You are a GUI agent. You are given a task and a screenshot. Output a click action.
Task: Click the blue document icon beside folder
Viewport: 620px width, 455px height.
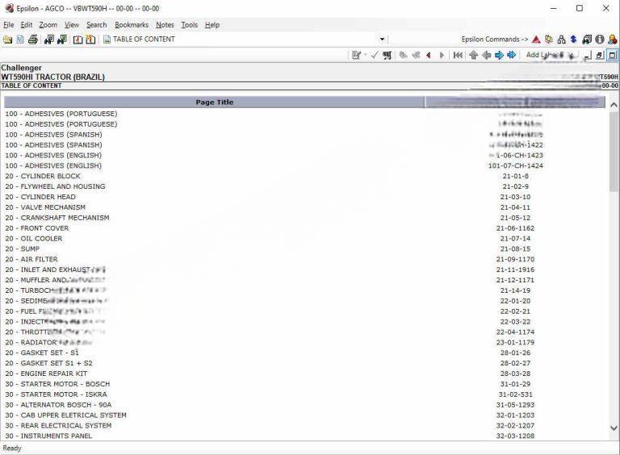pos(20,40)
